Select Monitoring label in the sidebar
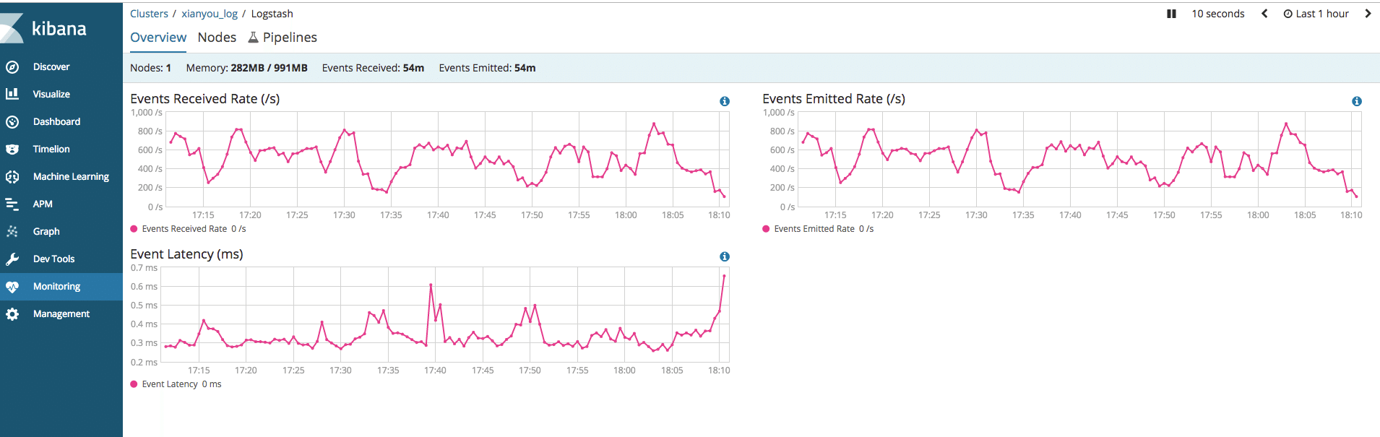The height and width of the screenshot is (437, 1380). [x=56, y=287]
